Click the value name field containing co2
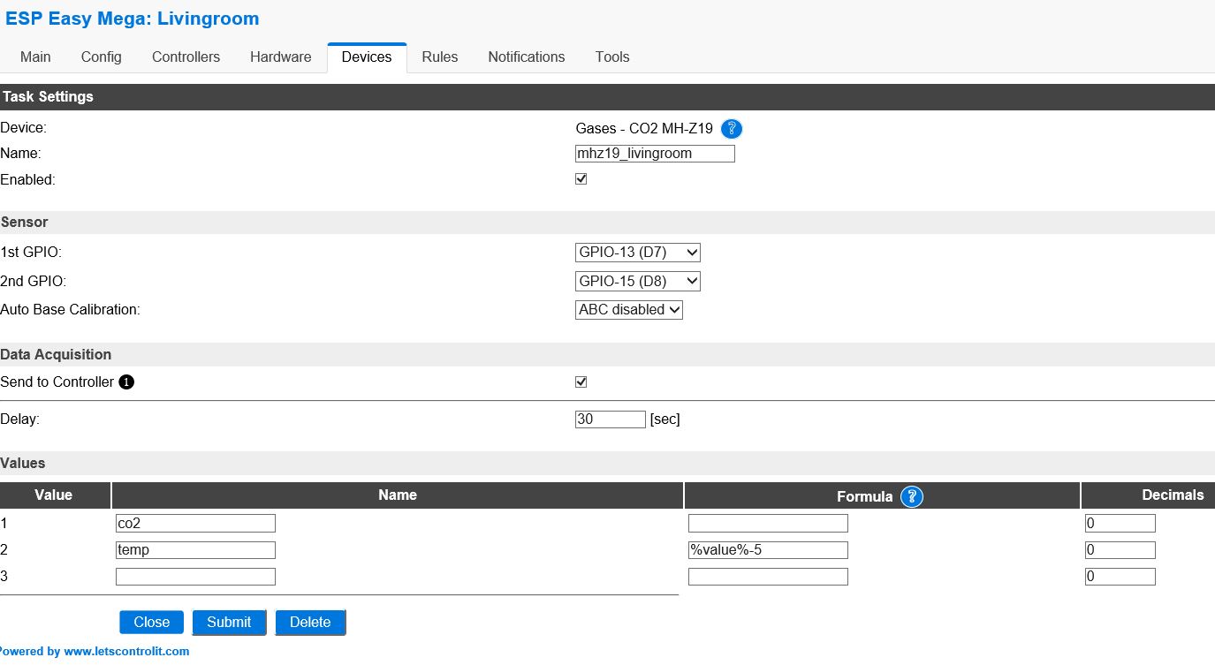 tap(194, 522)
